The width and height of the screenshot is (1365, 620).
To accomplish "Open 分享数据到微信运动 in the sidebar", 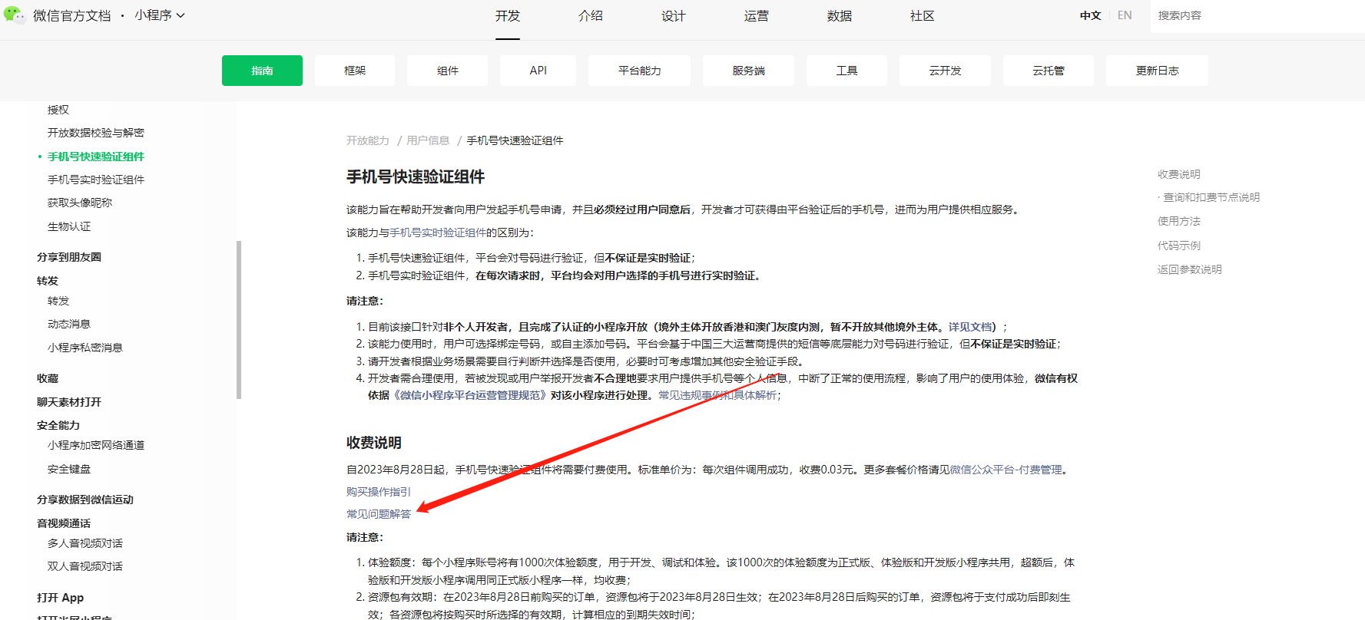I will click(85, 500).
